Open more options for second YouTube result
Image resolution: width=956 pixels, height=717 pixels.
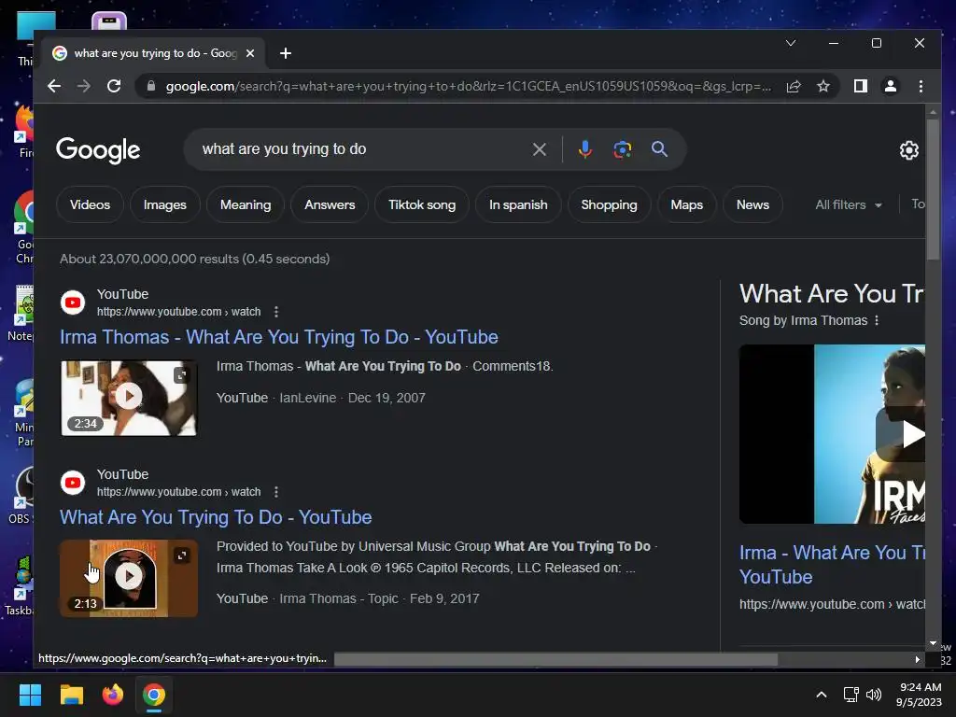pyautogui.click(x=276, y=492)
